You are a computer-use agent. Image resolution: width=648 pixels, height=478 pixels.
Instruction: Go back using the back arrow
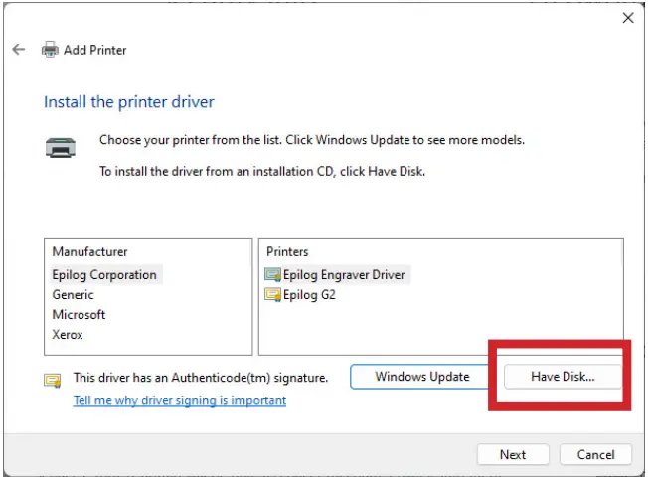tap(19, 50)
